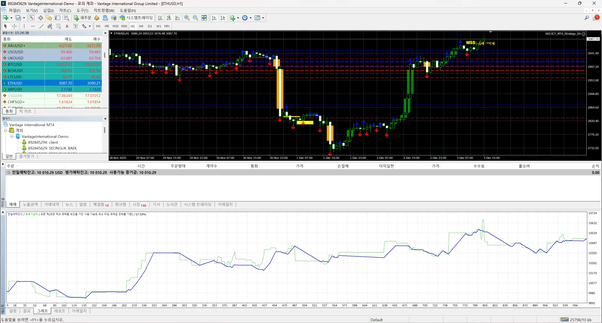
Task: Collapse VantageInternational-Demo tree node
Action: coord(12,136)
